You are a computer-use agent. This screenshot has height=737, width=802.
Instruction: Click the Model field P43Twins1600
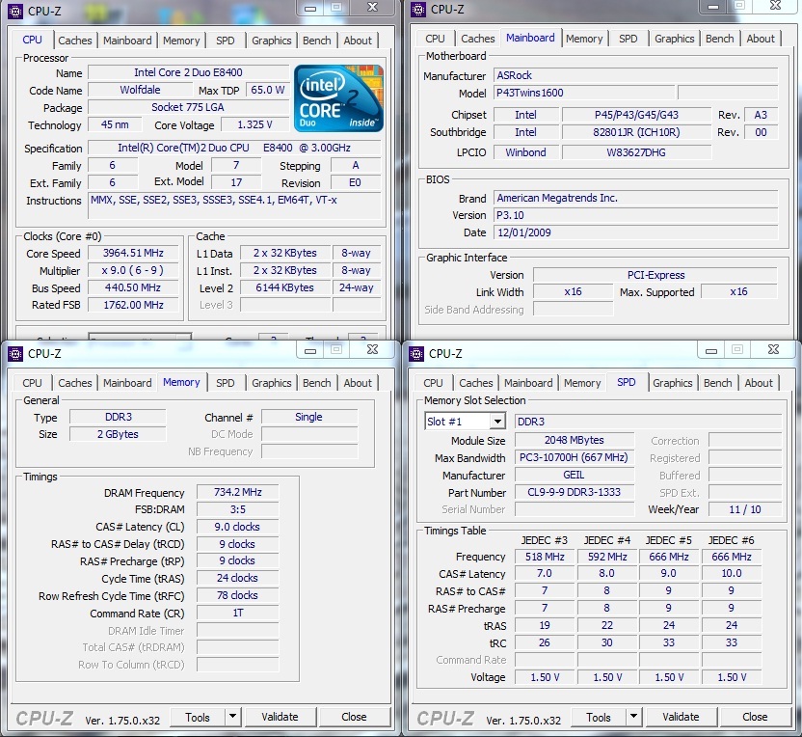(x=584, y=94)
